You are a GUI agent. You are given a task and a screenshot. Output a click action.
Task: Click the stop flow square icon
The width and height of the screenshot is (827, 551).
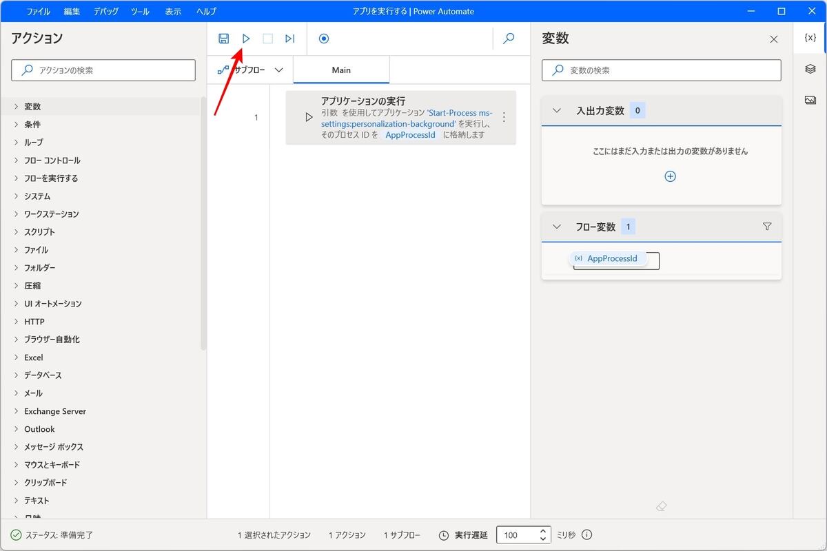click(x=267, y=39)
